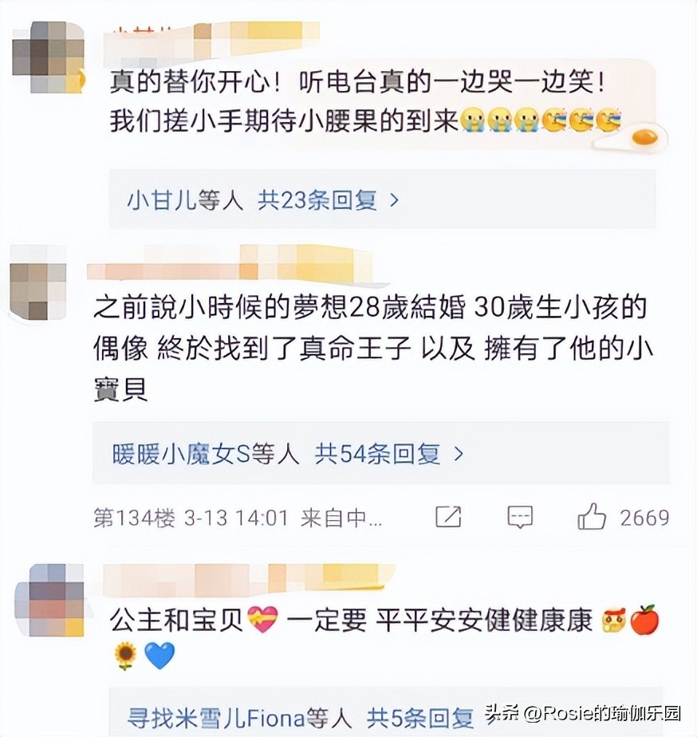Tap the first commenter's blurred username

[x=211, y=38]
